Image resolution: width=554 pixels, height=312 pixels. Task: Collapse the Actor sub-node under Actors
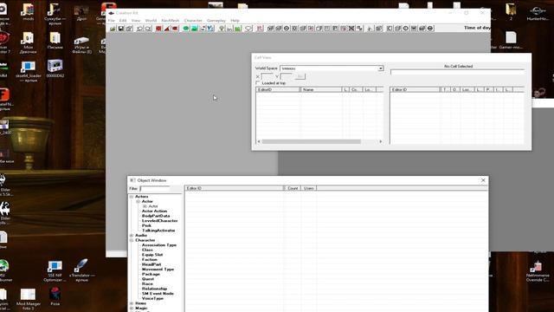[138, 201]
